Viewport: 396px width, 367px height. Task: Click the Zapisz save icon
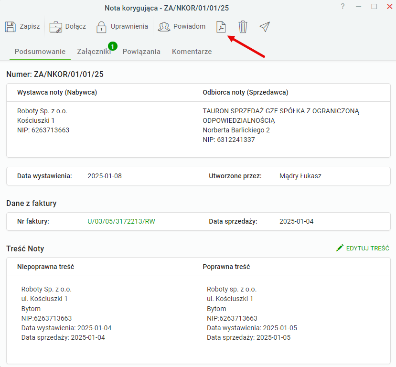click(x=11, y=27)
